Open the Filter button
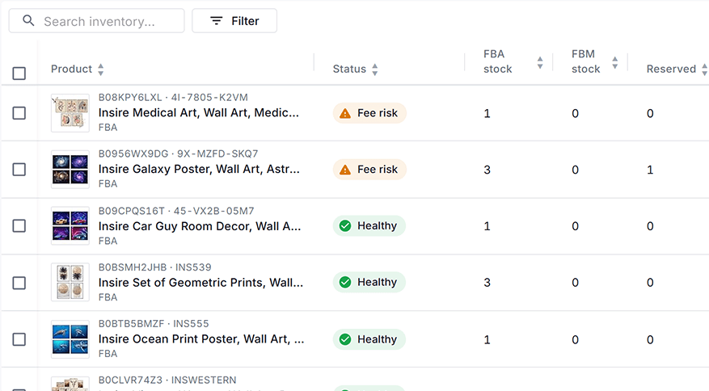The height and width of the screenshot is (391, 709). point(234,21)
